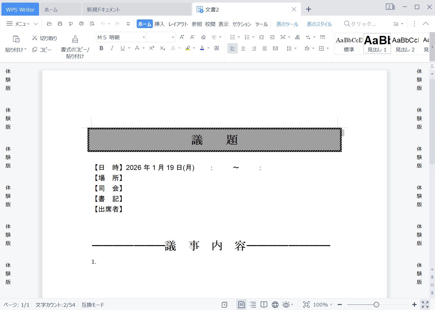Click the Save icon in quick toolbar
The image size is (435, 310).
click(60, 24)
